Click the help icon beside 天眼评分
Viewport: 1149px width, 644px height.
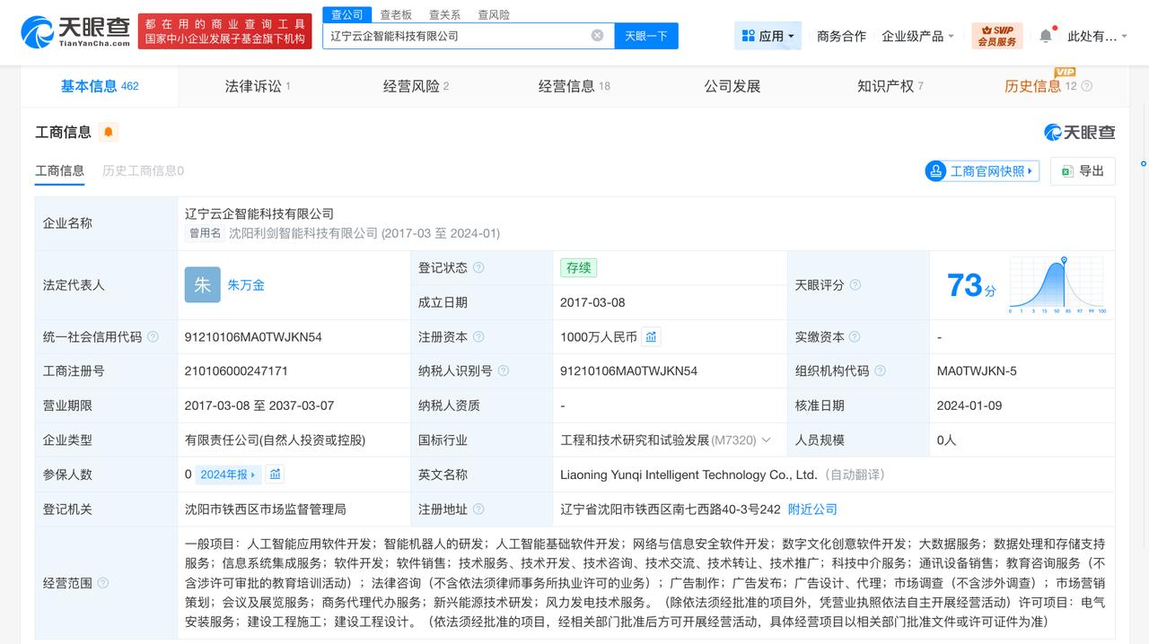click(x=855, y=284)
